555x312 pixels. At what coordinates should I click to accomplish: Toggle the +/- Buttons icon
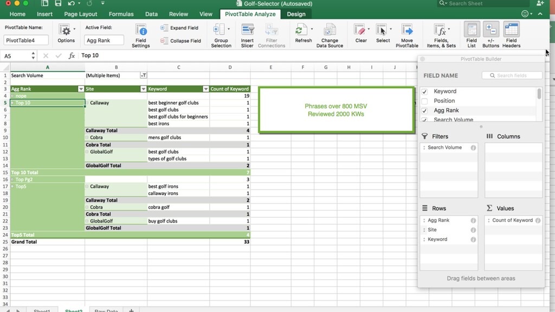(x=491, y=30)
